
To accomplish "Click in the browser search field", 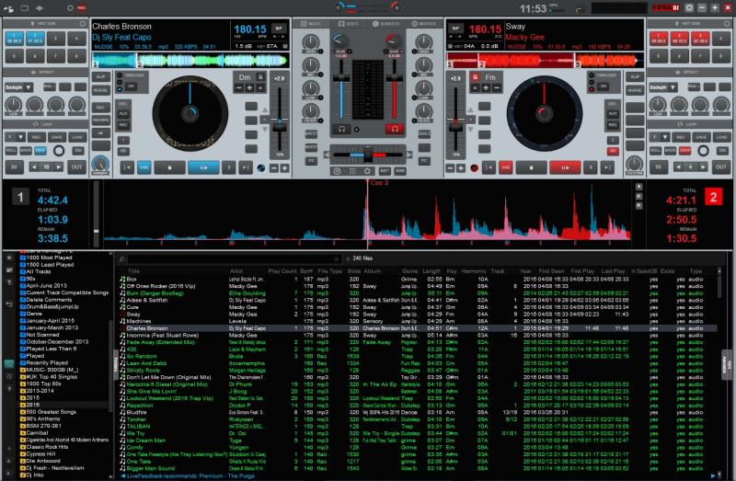I will coord(233,258).
